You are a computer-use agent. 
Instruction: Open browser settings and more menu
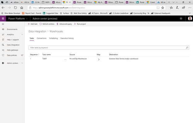[x=190, y=8]
